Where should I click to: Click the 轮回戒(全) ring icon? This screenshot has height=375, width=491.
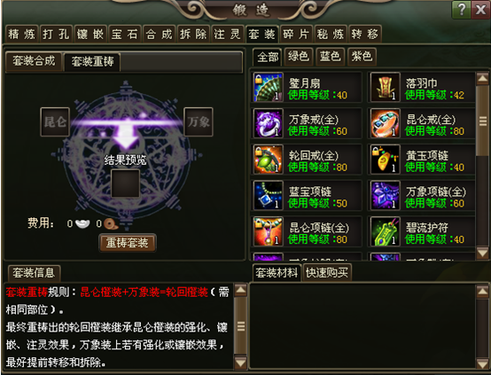[x=268, y=160]
